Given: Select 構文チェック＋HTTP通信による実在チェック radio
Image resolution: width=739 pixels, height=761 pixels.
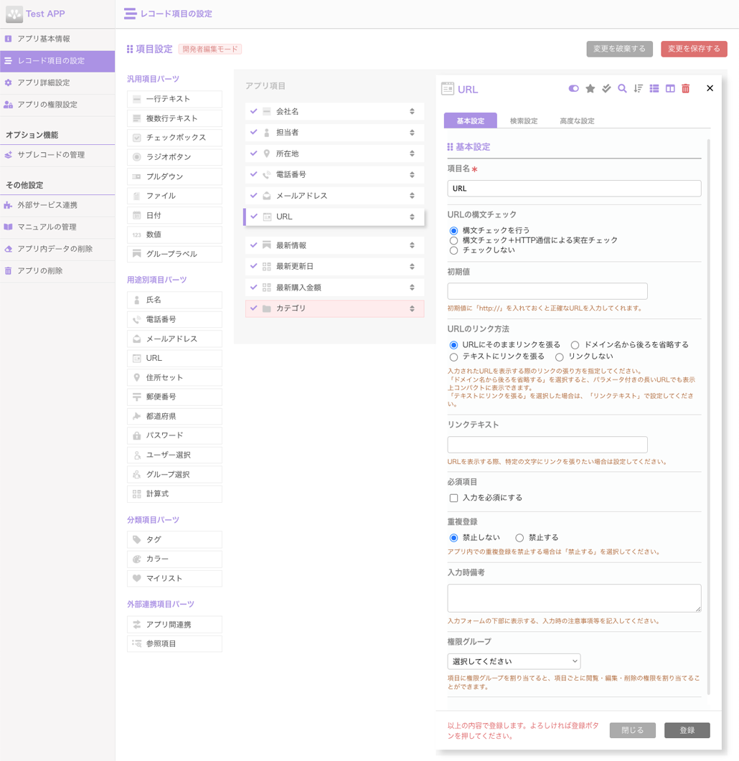Looking at the screenshot, I should (x=453, y=240).
